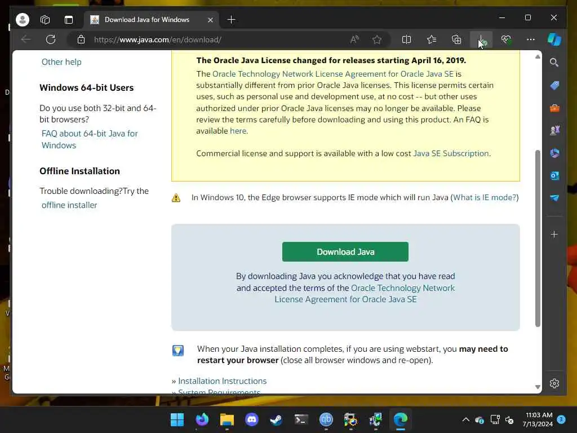Customize sidebar with plus icon
The height and width of the screenshot is (433, 577).
pyautogui.click(x=554, y=234)
